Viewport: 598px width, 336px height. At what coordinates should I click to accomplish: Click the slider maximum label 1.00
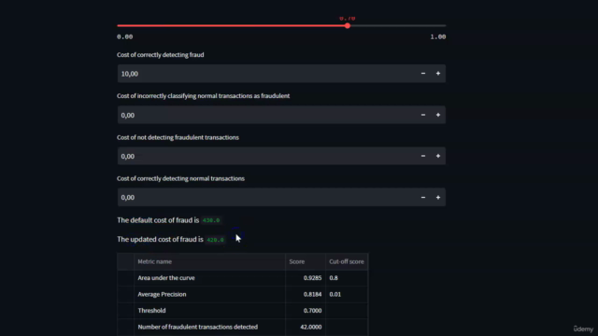pyautogui.click(x=438, y=37)
